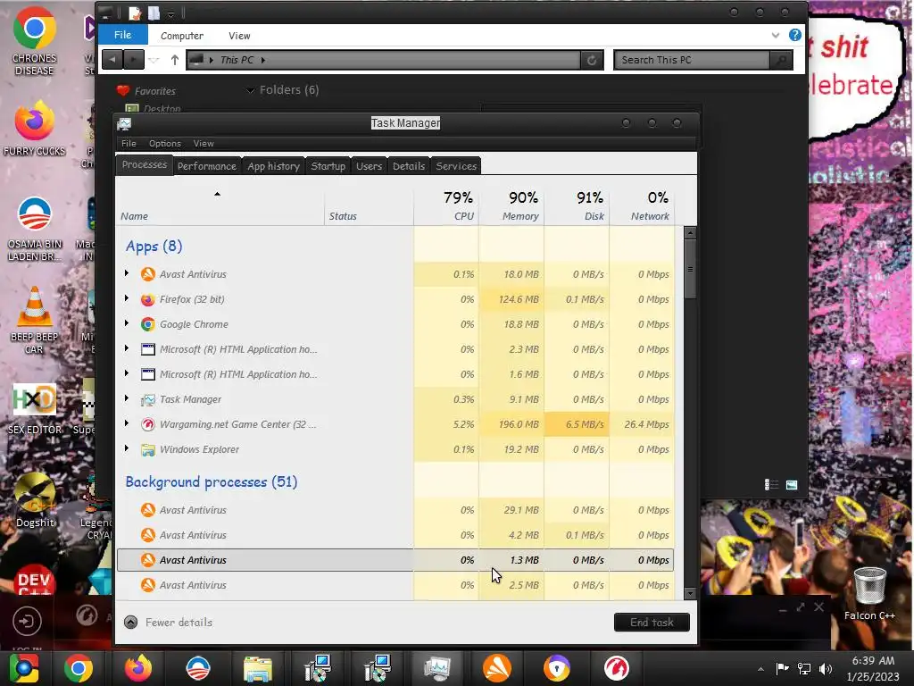This screenshot has width=914, height=686.
Task: Expand the Google Chrome process row
Action: pos(127,323)
